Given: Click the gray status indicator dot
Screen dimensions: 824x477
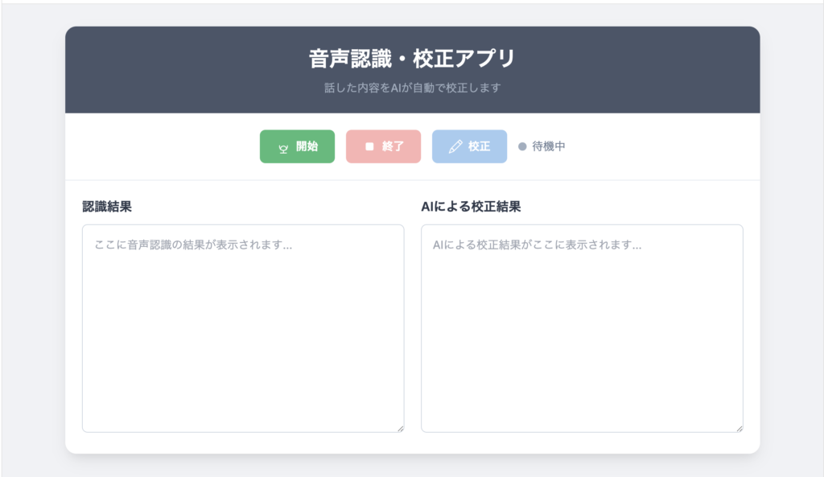Looking at the screenshot, I should pos(522,147).
